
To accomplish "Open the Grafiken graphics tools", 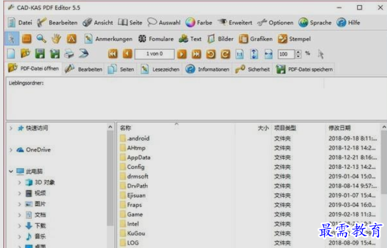I will [x=256, y=39].
